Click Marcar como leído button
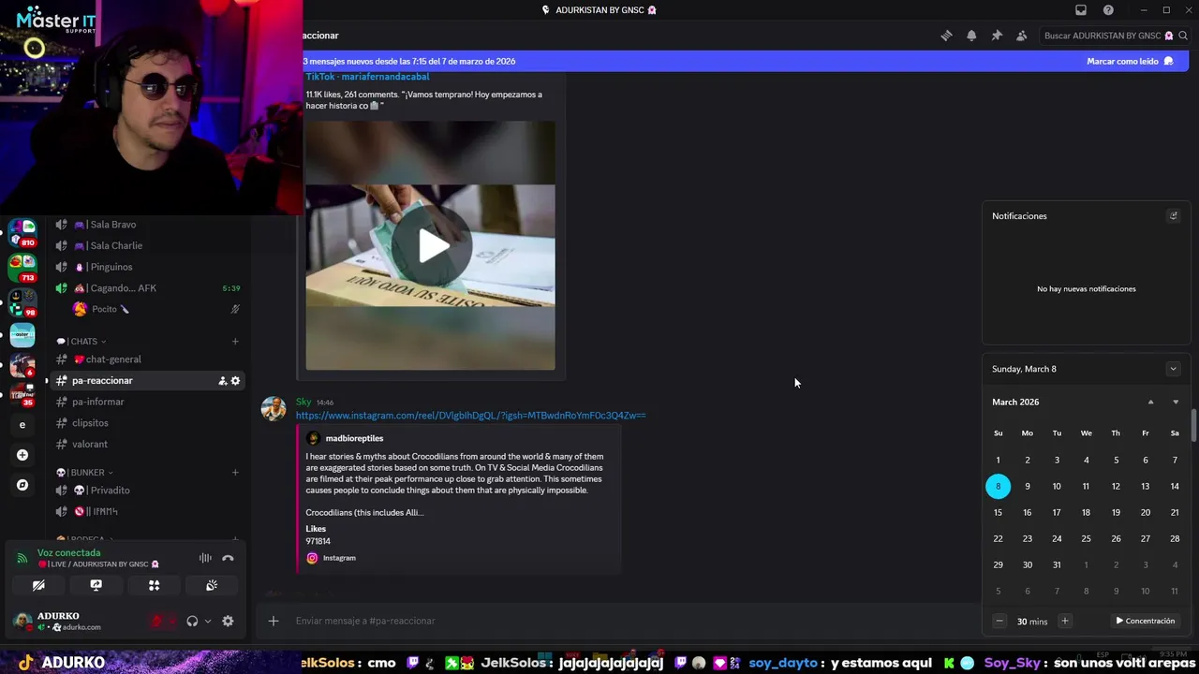This screenshot has width=1199, height=674. tap(1130, 61)
